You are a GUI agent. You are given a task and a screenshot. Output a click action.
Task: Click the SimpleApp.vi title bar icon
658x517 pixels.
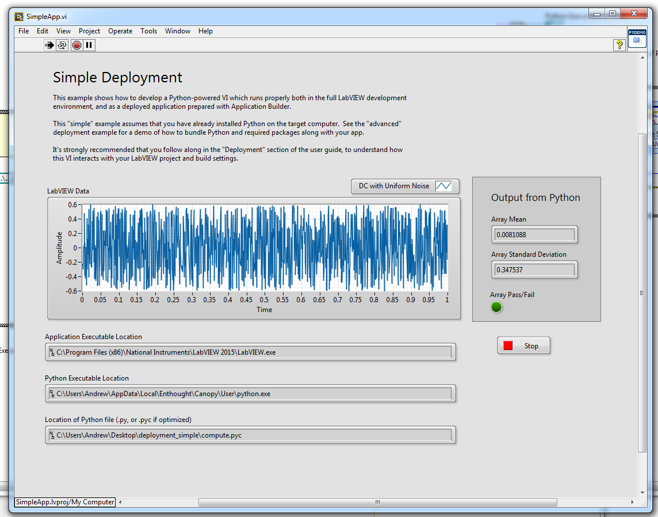click(x=19, y=17)
